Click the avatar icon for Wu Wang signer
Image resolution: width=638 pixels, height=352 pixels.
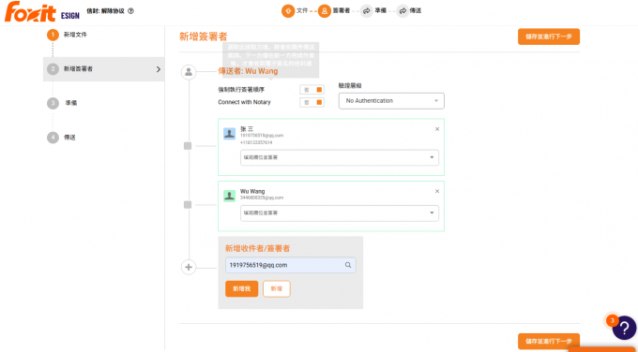(230, 196)
